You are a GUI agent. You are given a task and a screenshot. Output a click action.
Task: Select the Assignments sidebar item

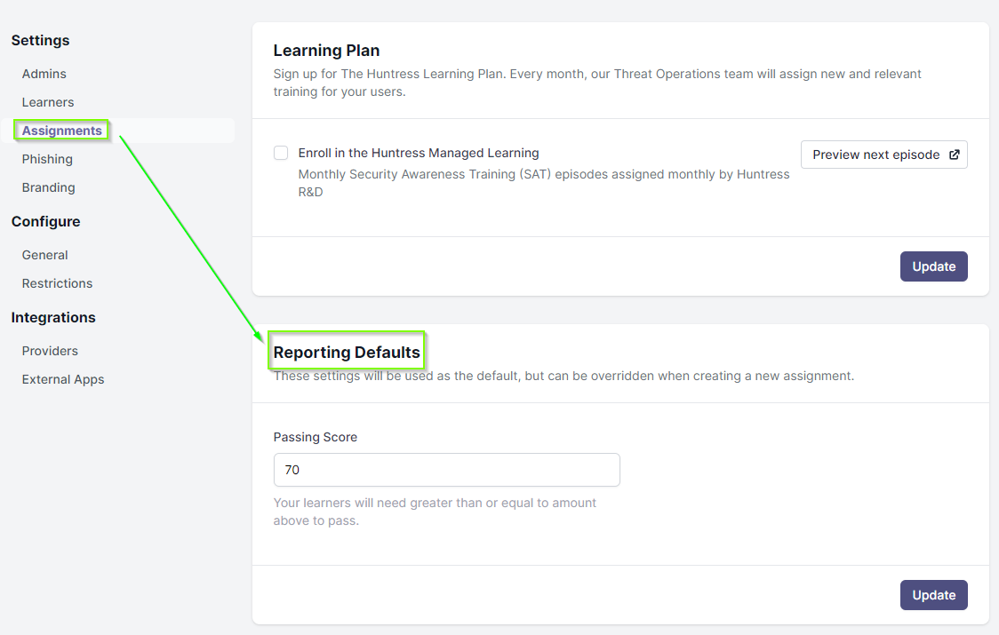[62, 131]
